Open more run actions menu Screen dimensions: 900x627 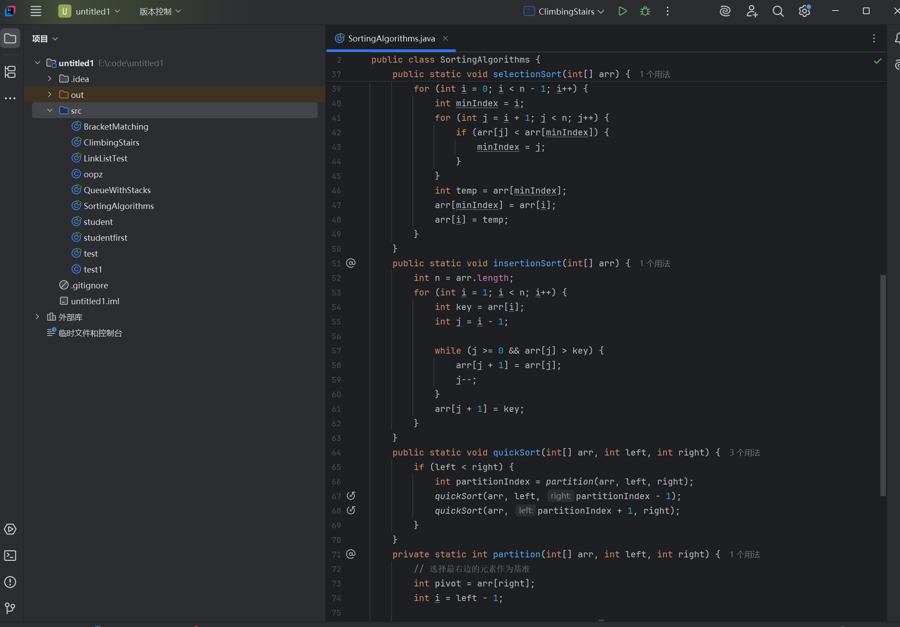pyautogui.click(x=667, y=11)
